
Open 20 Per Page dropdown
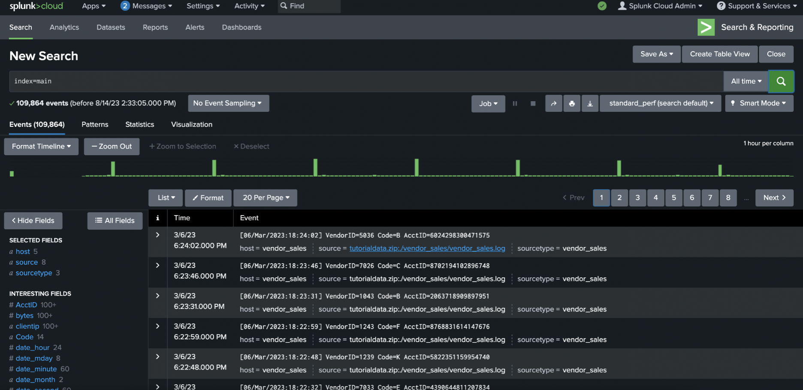point(266,198)
